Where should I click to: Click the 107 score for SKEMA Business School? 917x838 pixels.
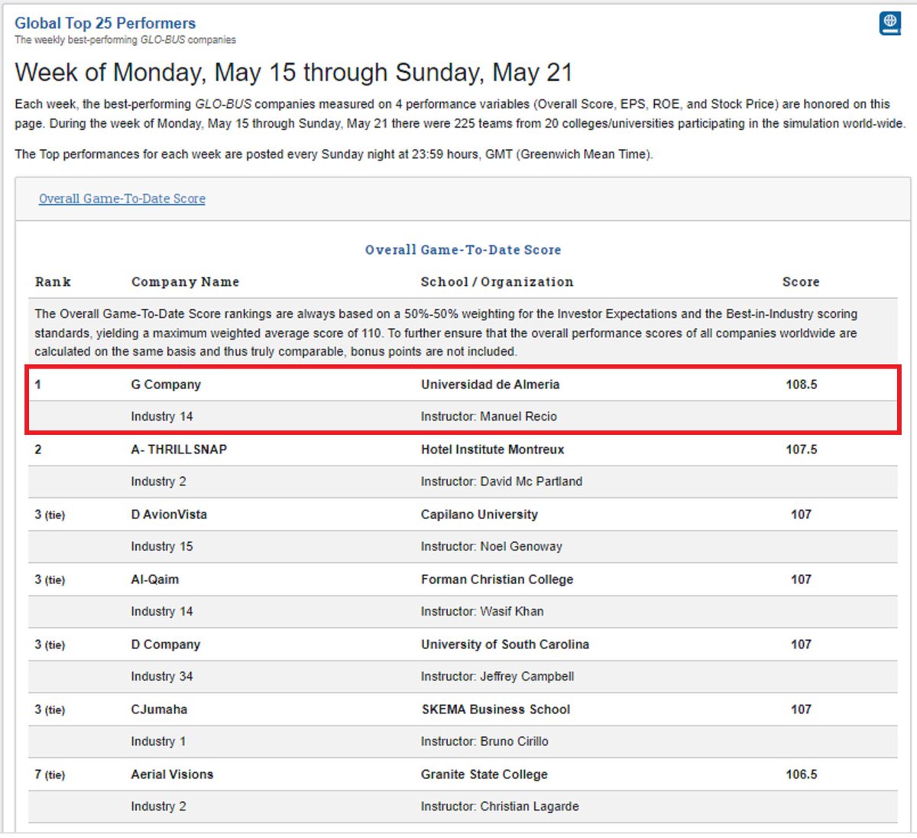pos(801,710)
